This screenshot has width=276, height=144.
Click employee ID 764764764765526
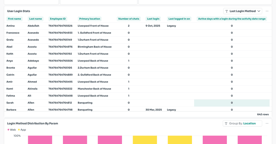[x=61, y=26]
